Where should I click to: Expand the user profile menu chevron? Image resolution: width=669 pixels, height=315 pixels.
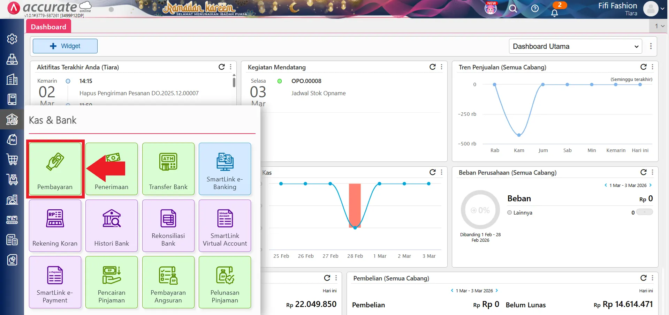point(662,9)
